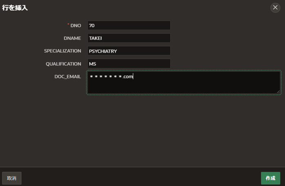Click the 取消 cancel button
Screen dimensions: 285x186
point(12,178)
